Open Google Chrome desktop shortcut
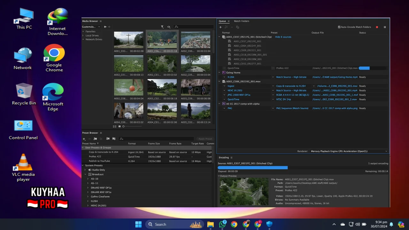The height and width of the screenshot is (230, 409). [54, 58]
